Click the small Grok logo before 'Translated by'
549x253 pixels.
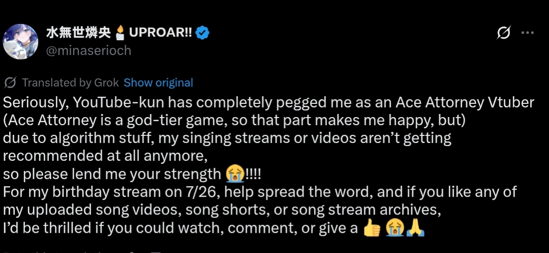click(x=10, y=82)
